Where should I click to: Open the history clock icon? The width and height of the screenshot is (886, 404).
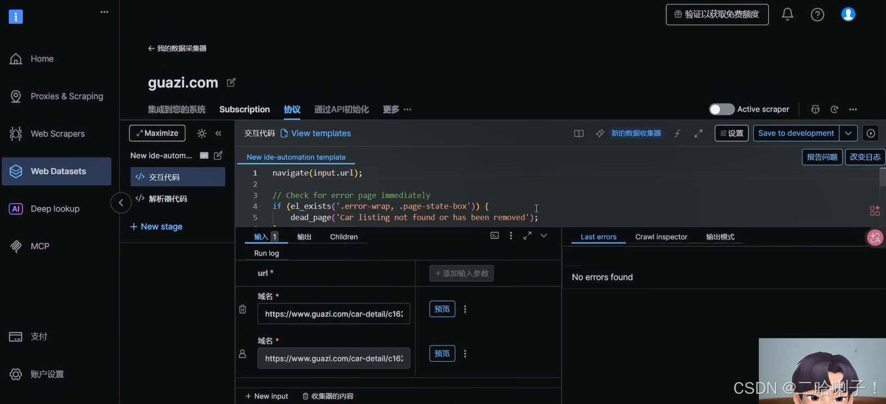834,109
